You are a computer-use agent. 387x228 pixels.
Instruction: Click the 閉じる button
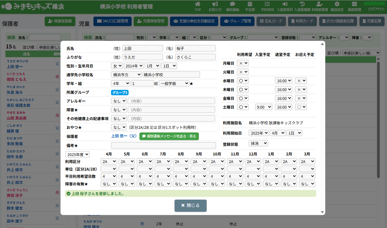click(x=190, y=206)
